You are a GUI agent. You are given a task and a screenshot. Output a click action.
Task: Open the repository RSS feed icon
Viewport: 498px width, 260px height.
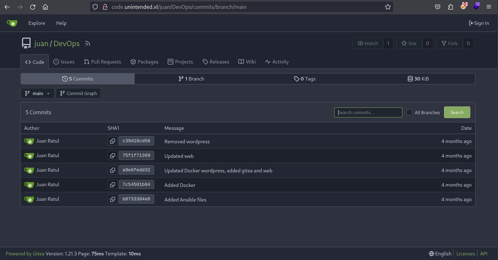(x=88, y=44)
